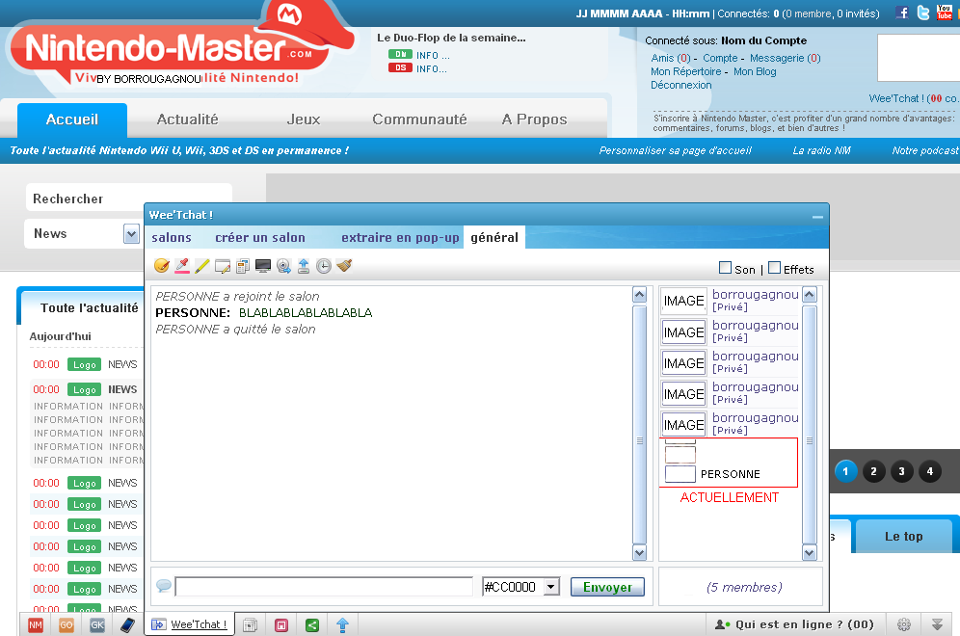Open the Communauté main menu

pyautogui.click(x=419, y=119)
